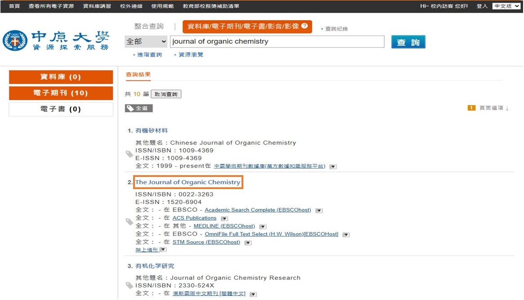Toggle tag icon for The Journal of Organic Chemistry
The height and width of the screenshot is (300, 524).
(130, 222)
